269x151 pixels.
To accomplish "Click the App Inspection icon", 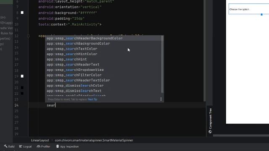I will click(x=58, y=146).
